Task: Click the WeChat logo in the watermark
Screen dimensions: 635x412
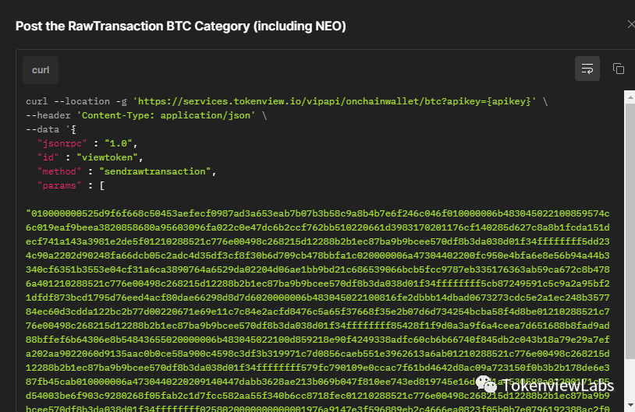Action: pyautogui.click(x=488, y=384)
